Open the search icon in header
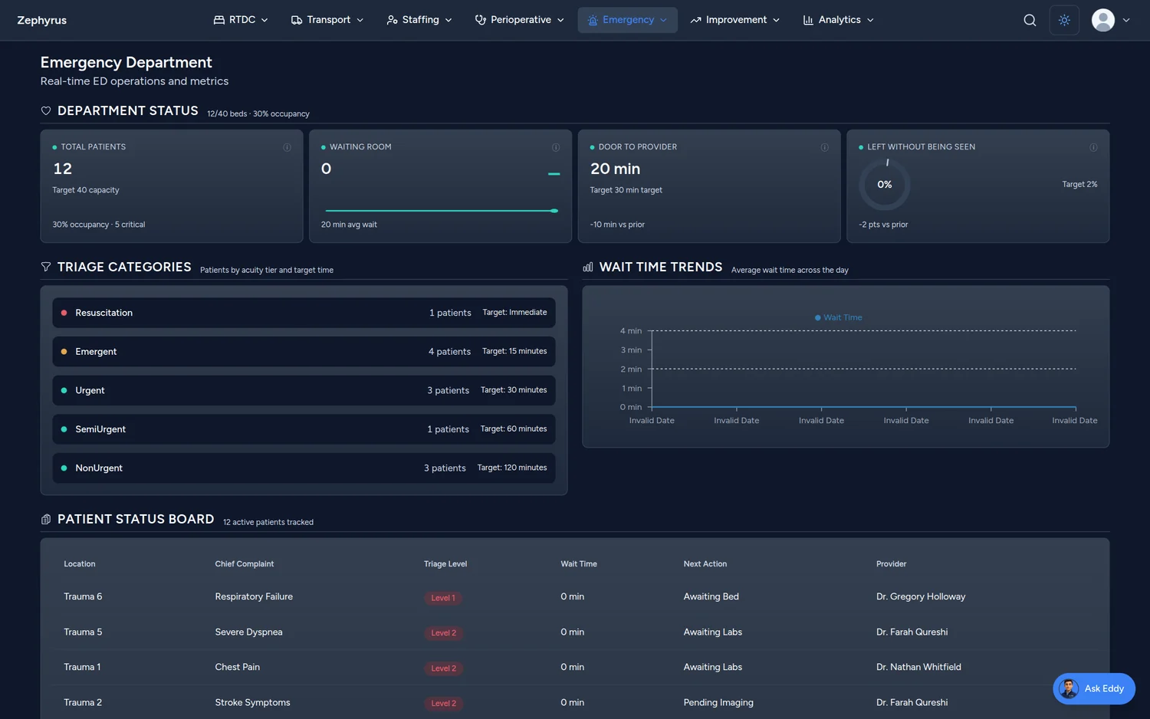Image resolution: width=1150 pixels, height=719 pixels. click(x=1030, y=20)
